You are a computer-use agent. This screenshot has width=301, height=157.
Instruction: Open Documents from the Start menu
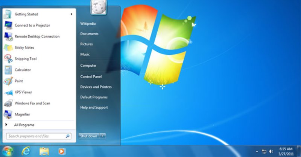click(x=89, y=34)
